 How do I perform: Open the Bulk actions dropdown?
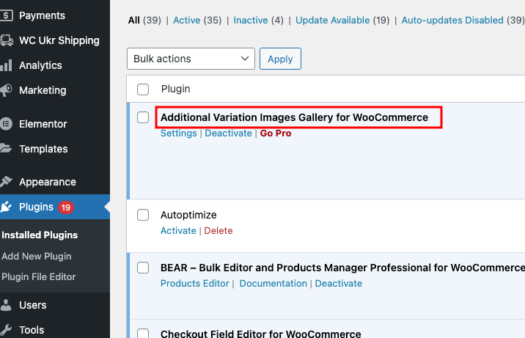pyautogui.click(x=191, y=59)
